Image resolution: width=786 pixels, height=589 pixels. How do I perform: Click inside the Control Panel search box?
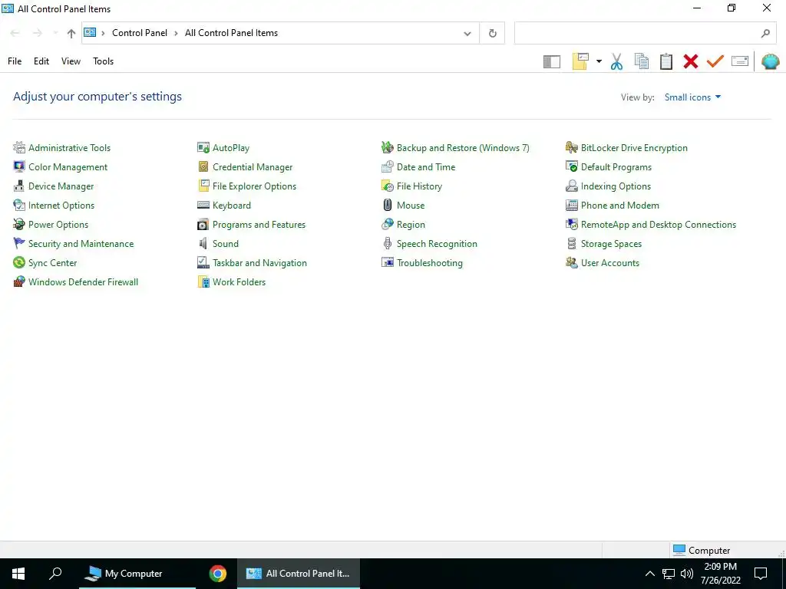pyautogui.click(x=645, y=33)
